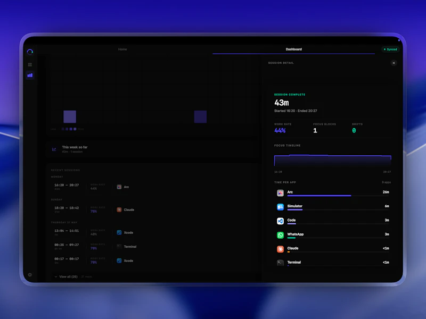
Task: Open the 00:17 – 00:17 session row
Action: pyautogui.click(x=152, y=261)
